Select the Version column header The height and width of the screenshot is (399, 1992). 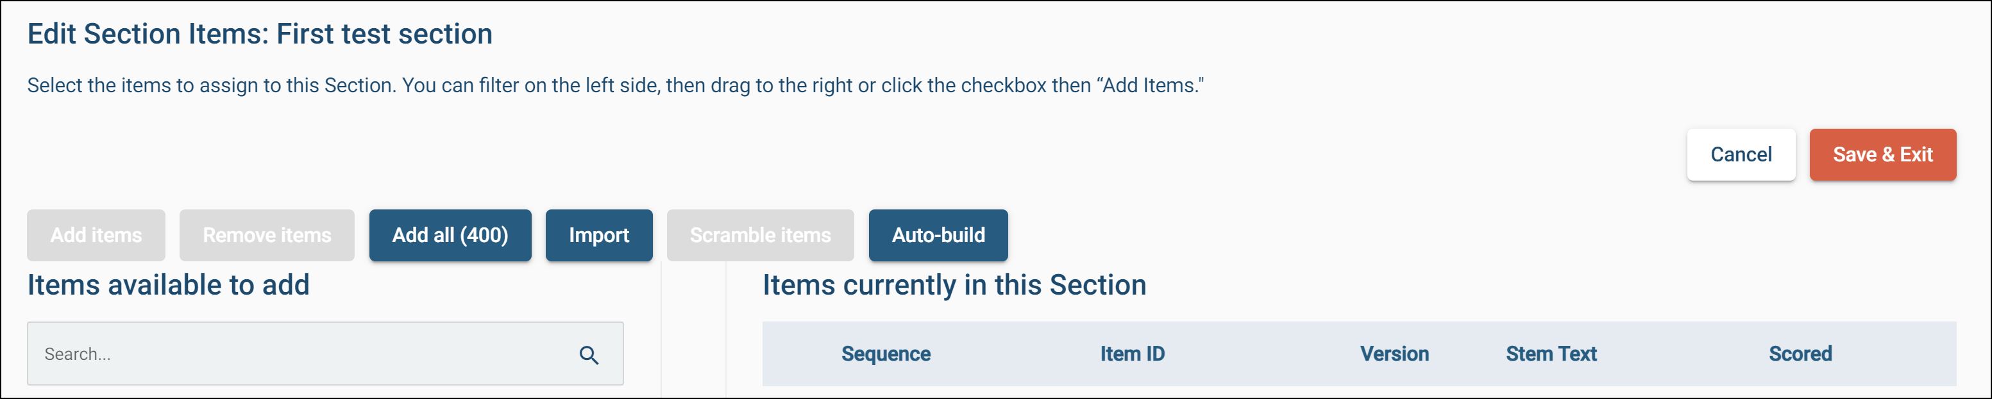point(1394,354)
